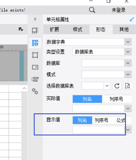Open the 未登录 login entry
This screenshot has height=160, width=136.
coord(118,10)
